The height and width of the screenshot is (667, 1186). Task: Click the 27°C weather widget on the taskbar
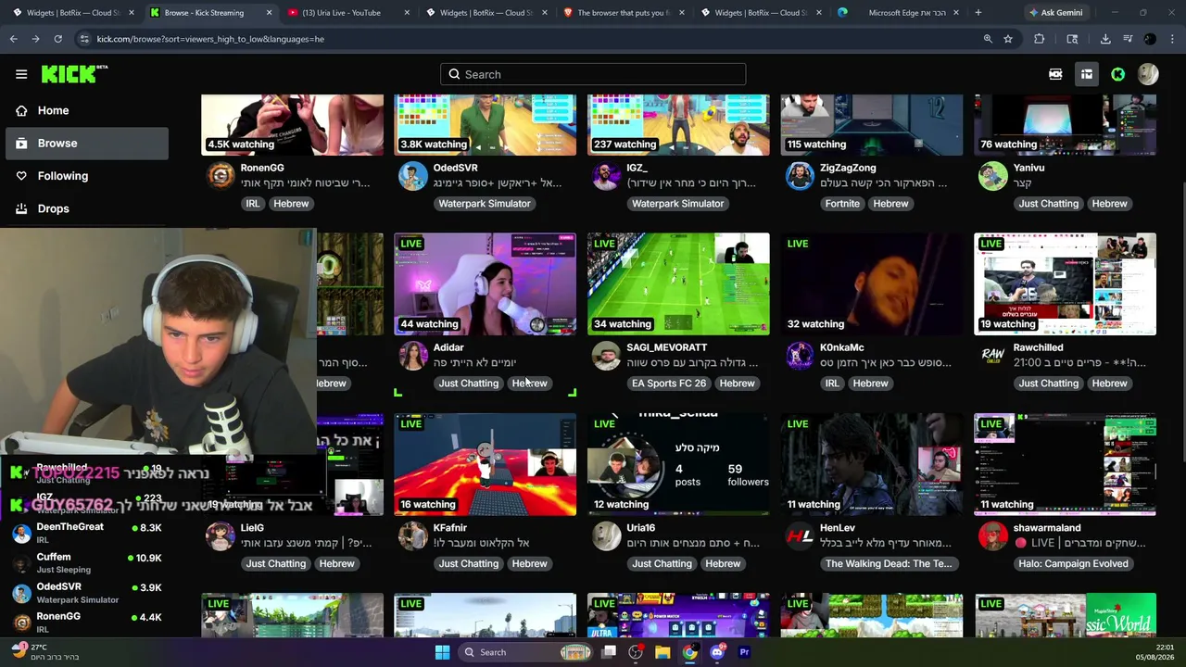[44, 651]
